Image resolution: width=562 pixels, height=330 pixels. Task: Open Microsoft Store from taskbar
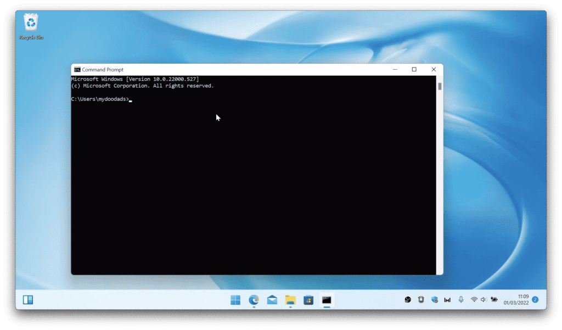[x=308, y=300]
